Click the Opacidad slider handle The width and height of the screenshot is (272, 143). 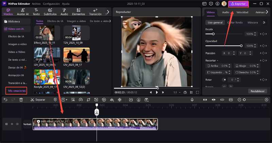point(241,46)
